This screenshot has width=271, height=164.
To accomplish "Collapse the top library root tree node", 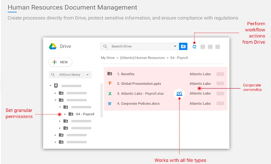I will (x=50, y=86).
